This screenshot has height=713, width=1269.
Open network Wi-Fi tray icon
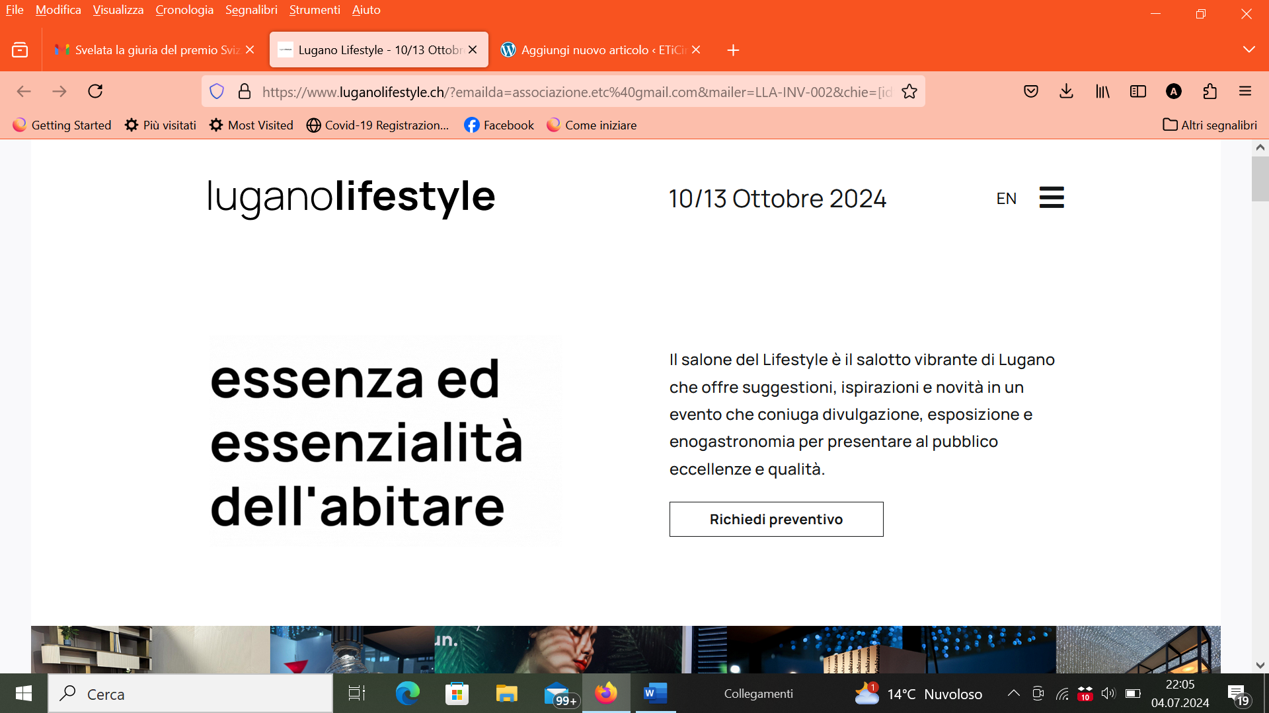(x=1061, y=693)
